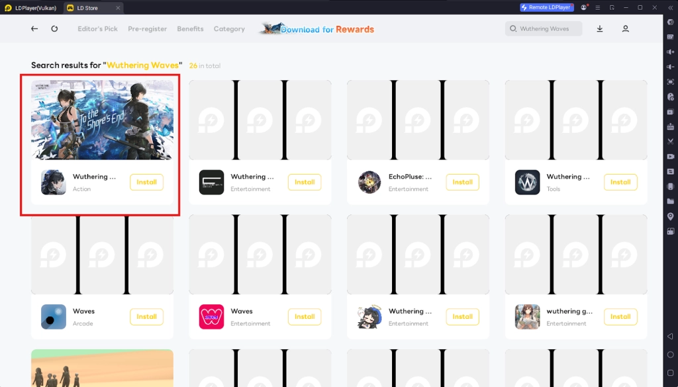This screenshot has width=678, height=387.
Task: Open the account profile icon in store header
Action: [x=625, y=29]
